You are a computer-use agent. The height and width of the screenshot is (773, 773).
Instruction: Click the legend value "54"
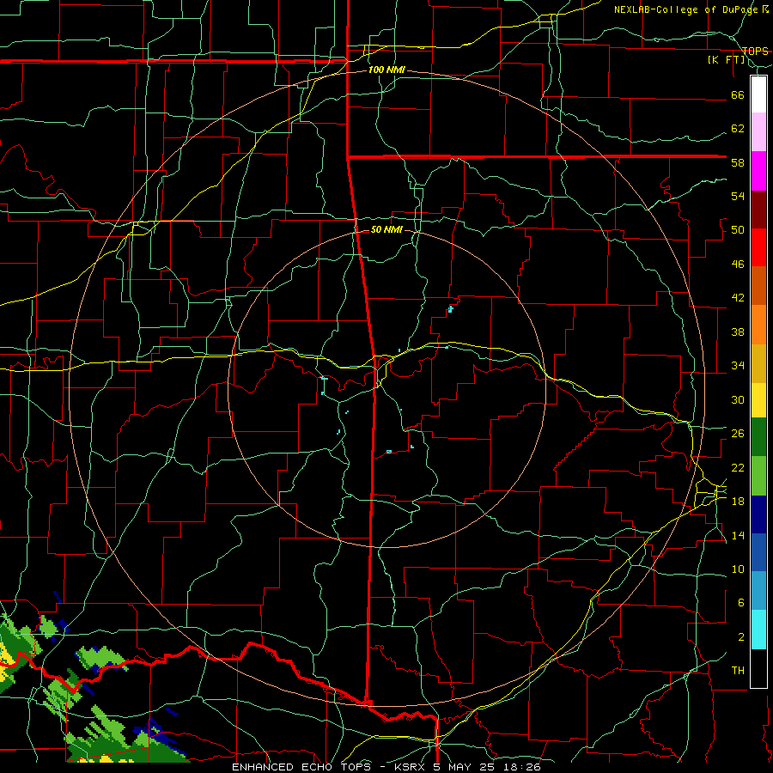pyautogui.click(x=738, y=196)
